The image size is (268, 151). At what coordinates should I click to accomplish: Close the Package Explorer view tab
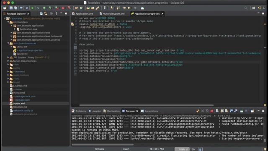28,14
